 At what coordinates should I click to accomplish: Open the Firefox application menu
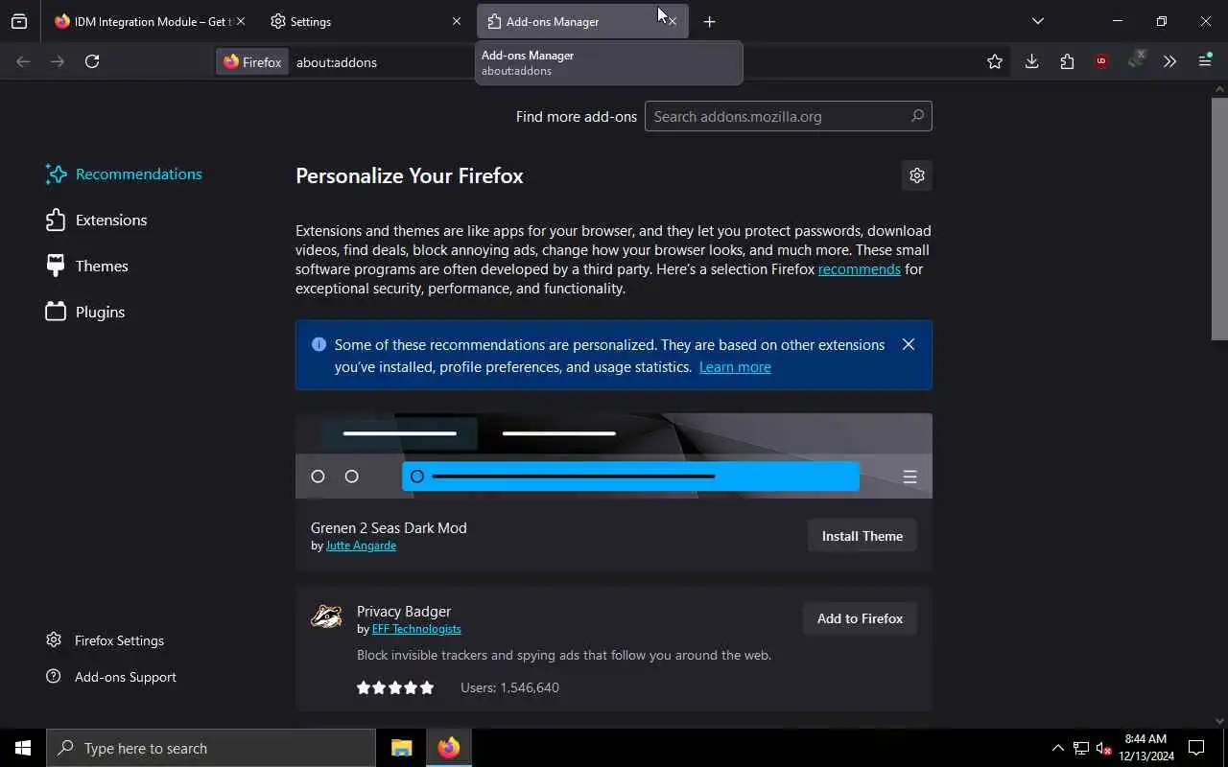(1205, 61)
